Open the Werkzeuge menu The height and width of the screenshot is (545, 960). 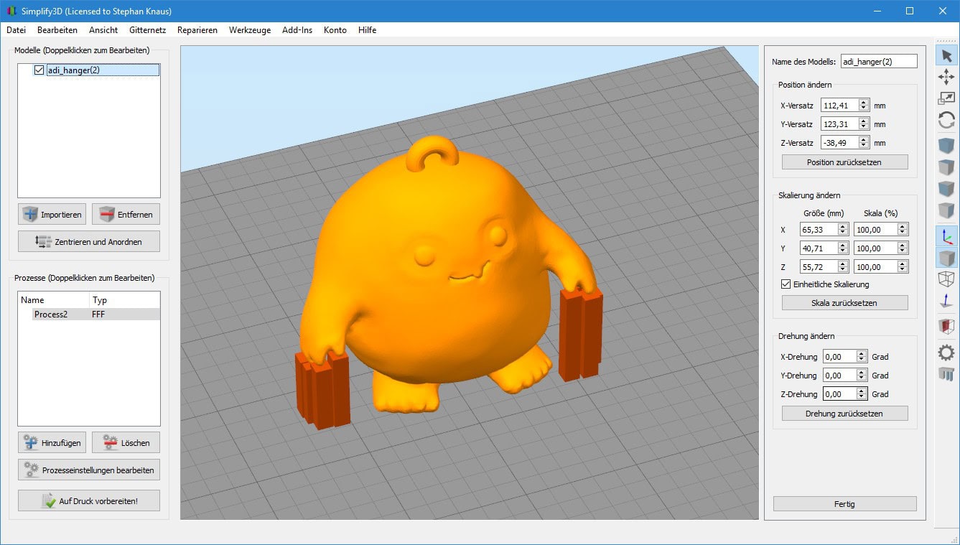[250, 30]
